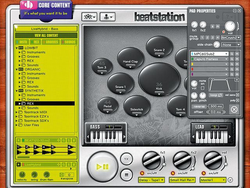Click the S button in BEAT120-10.rx2 slot

pyautogui.click(x=69, y=140)
